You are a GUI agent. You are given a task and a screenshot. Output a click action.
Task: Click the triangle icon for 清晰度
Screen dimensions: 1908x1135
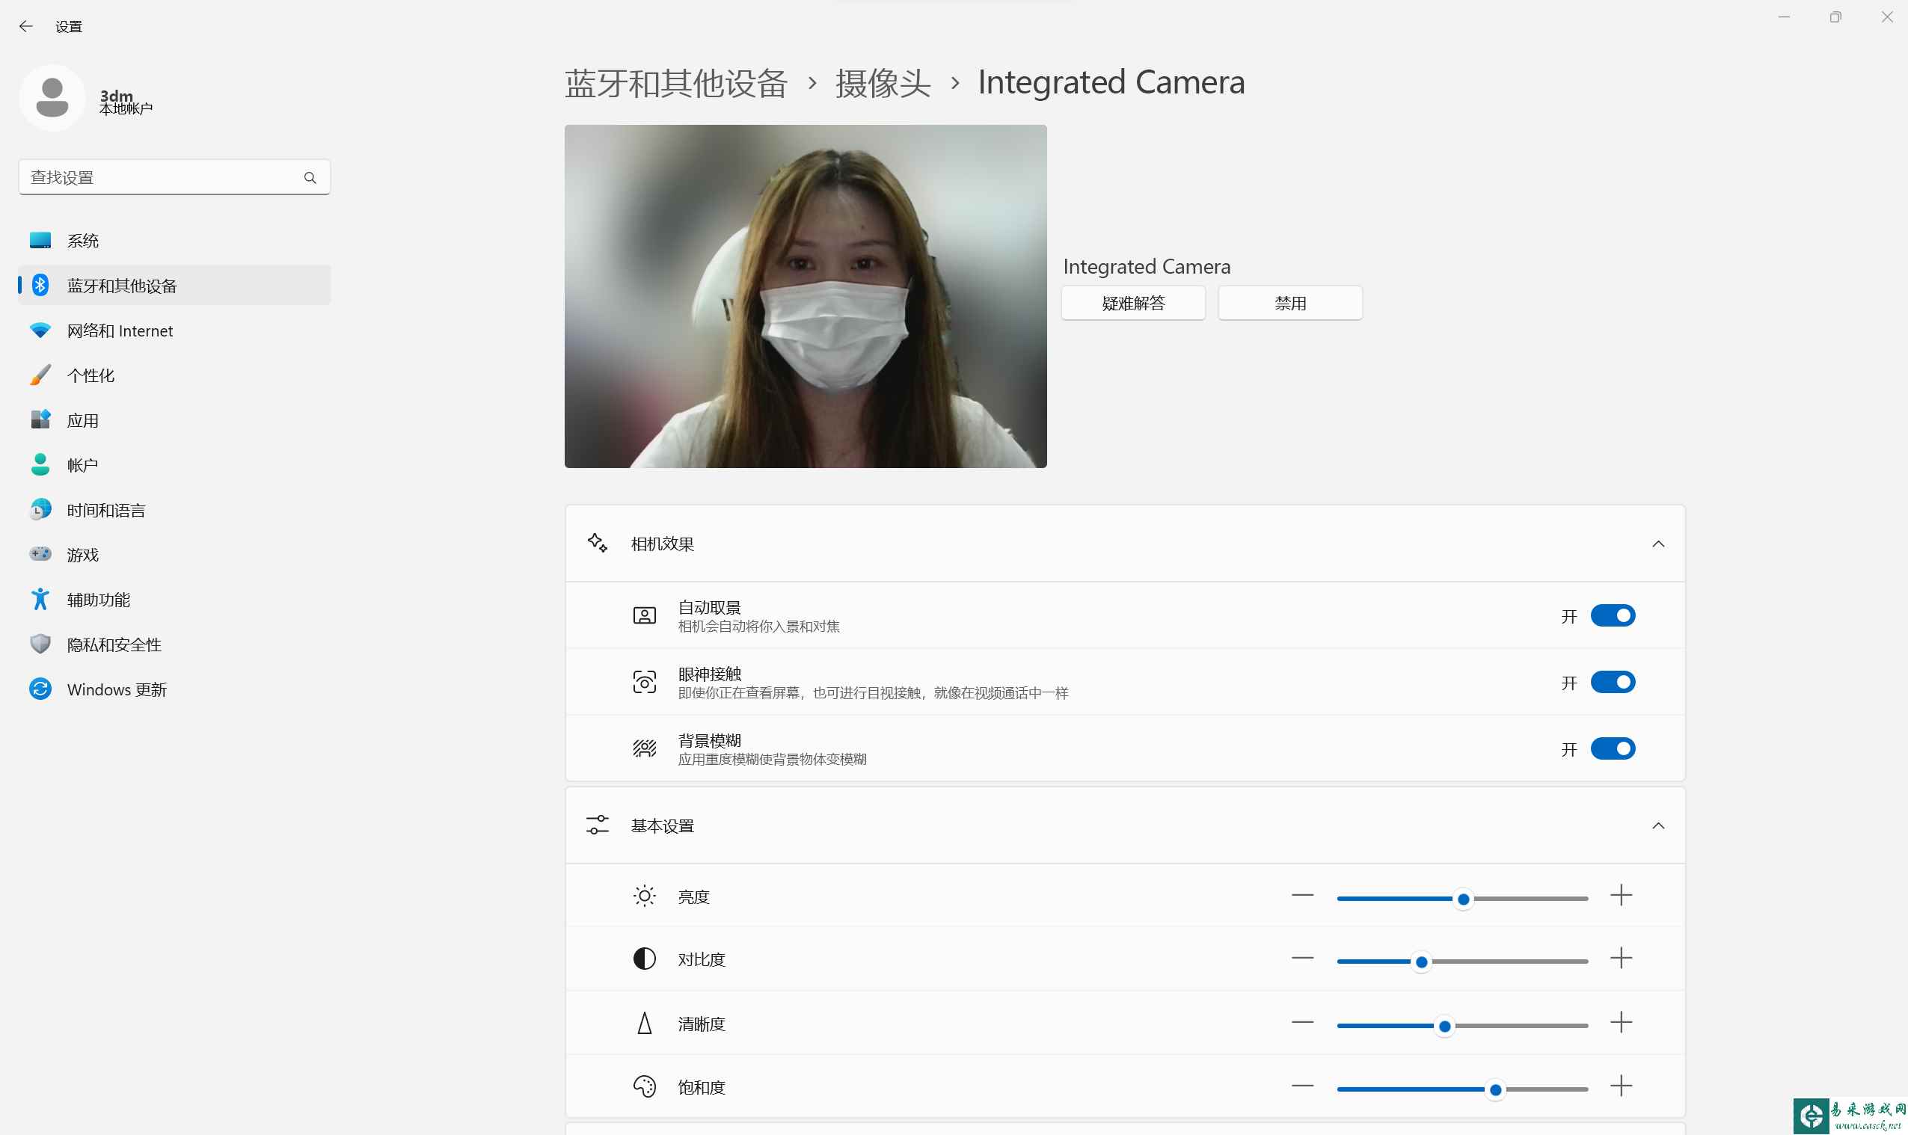pyautogui.click(x=644, y=1023)
